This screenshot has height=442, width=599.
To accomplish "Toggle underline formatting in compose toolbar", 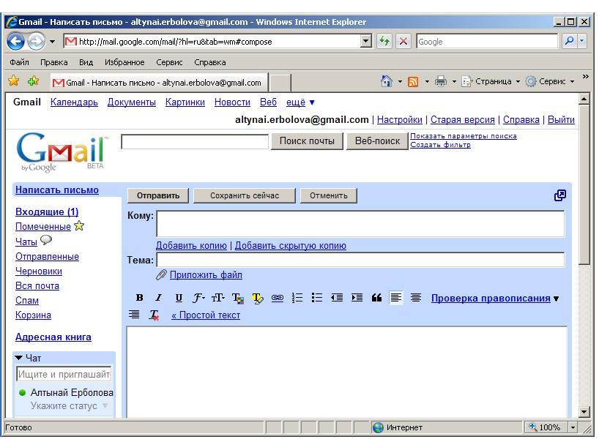I will point(179,298).
